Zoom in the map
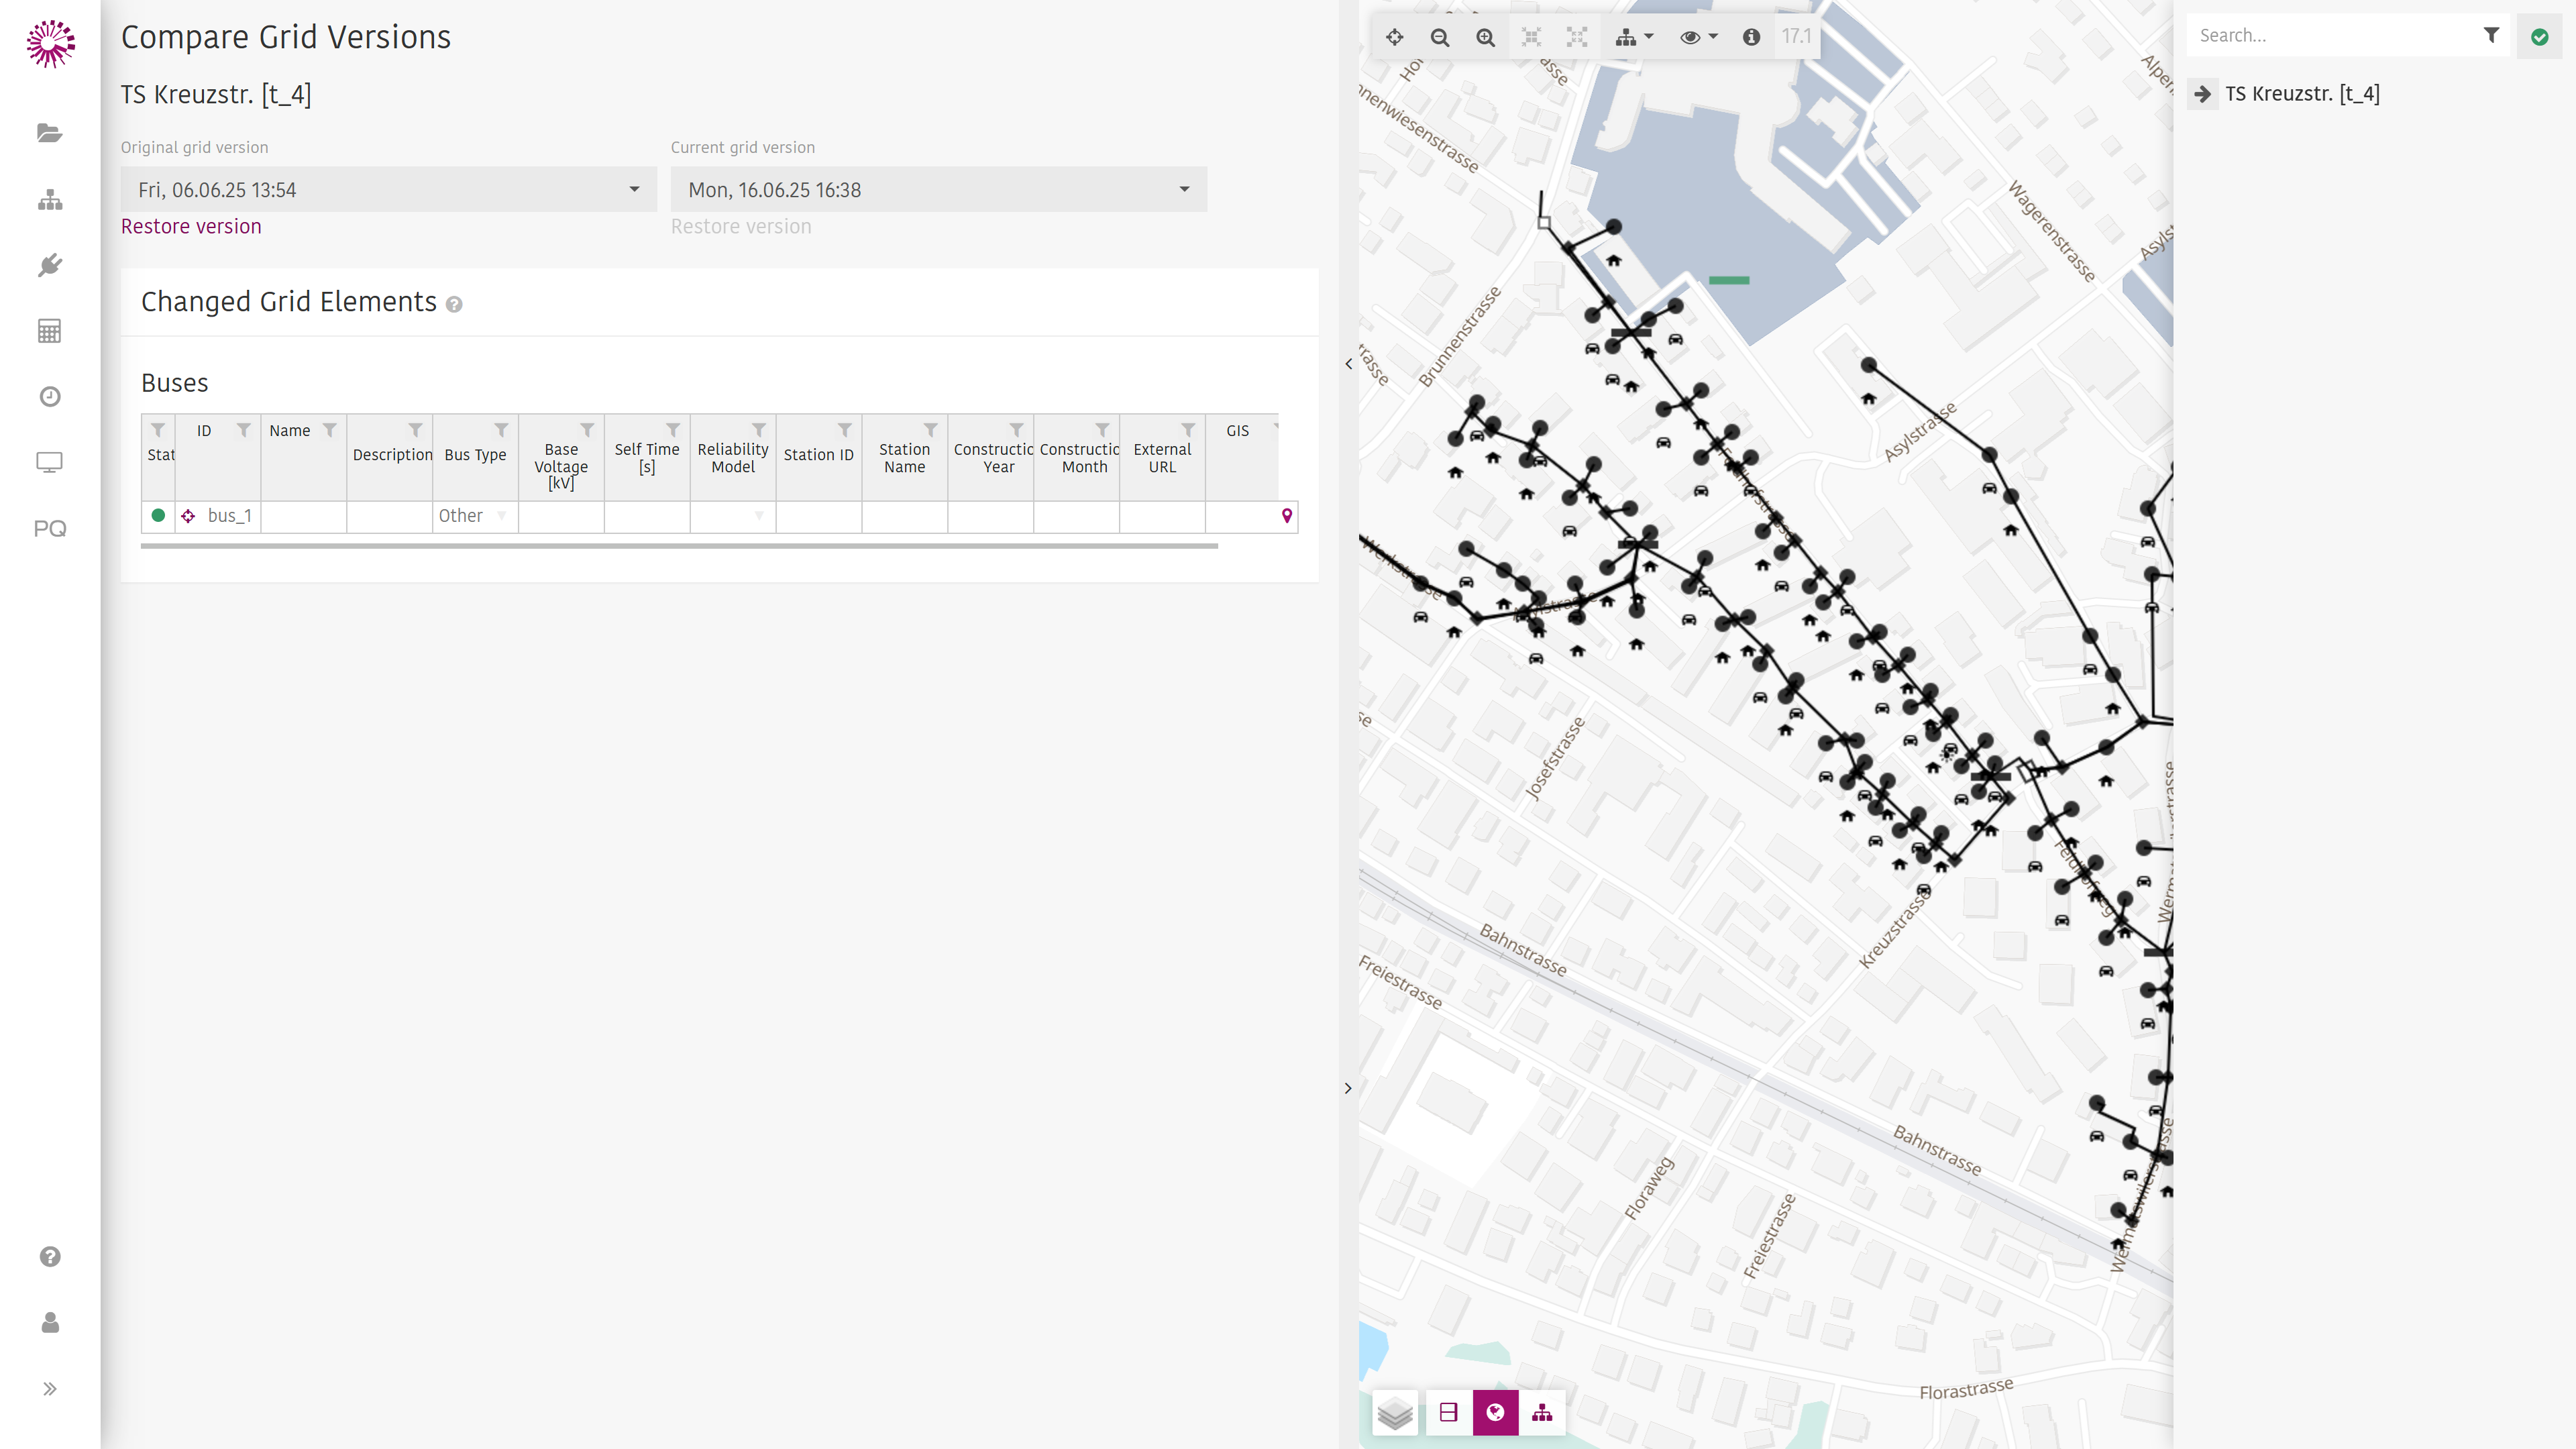The height and width of the screenshot is (1449, 2576). pos(1486,37)
